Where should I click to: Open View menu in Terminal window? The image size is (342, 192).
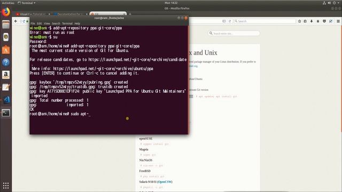(47, 23)
